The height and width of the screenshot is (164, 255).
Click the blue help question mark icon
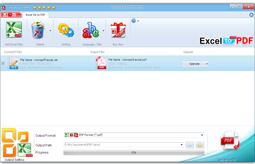[x=134, y=21]
